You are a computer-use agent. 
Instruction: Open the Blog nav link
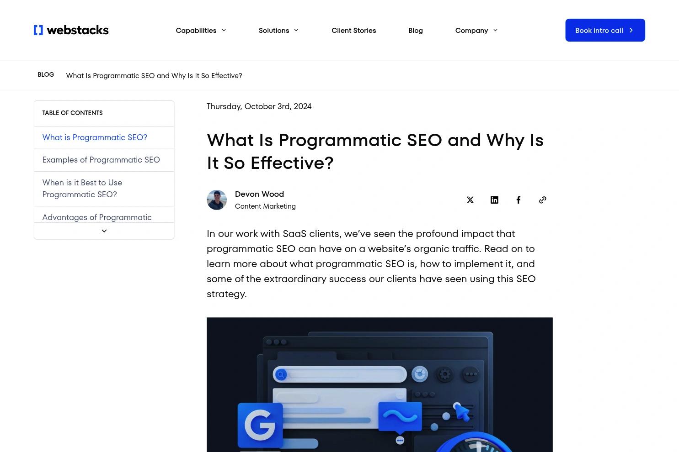click(x=416, y=30)
